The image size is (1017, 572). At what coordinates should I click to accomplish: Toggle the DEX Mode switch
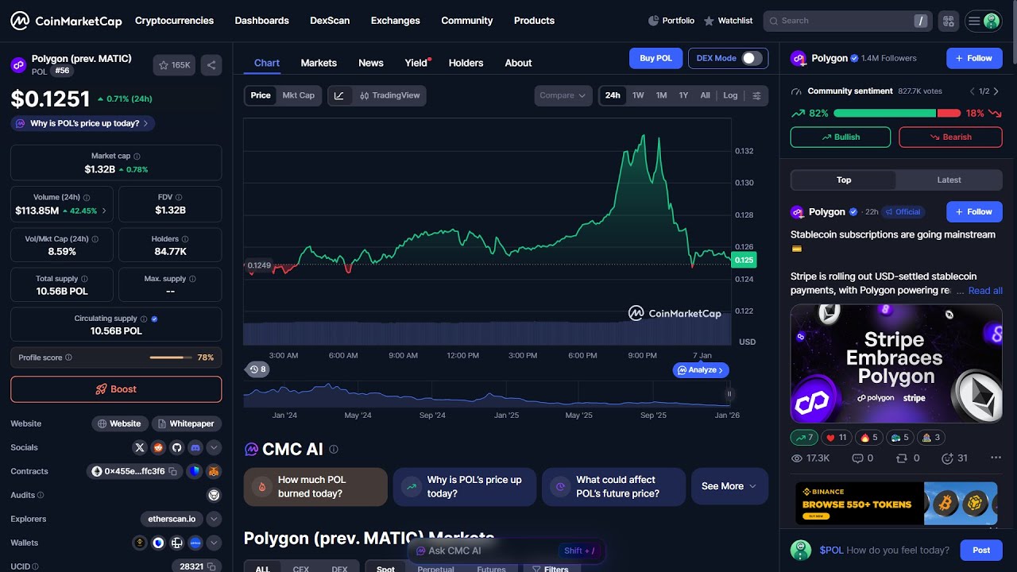pos(752,58)
